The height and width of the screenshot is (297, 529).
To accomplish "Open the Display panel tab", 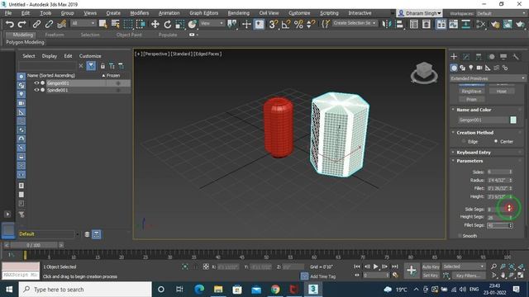I will coord(503,57).
